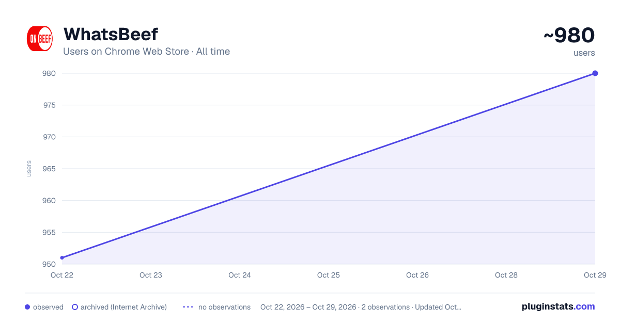Click the WhatsBeef title heading
The height and width of the screenshot is (325, 620).
111,34
